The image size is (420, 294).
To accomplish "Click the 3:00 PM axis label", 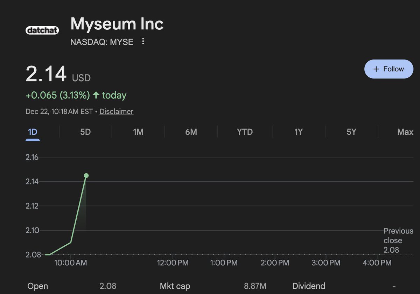I will [325, 263].
